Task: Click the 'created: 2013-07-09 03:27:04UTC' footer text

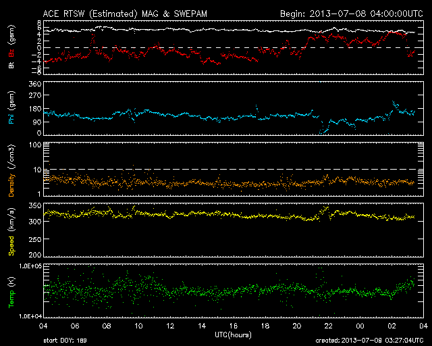Action: coord(369,341)
